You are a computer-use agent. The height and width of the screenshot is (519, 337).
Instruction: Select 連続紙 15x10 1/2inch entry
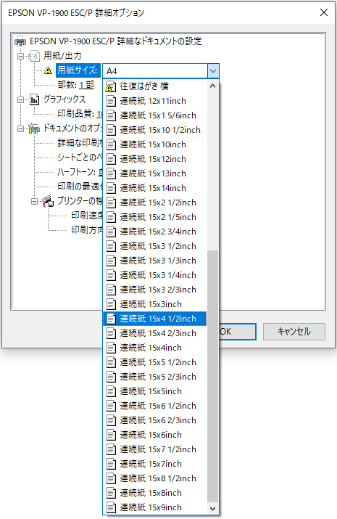tap(154, 130)
